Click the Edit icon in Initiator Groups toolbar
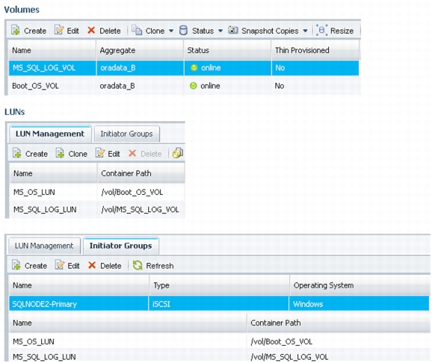 click(x=60, y=265)
